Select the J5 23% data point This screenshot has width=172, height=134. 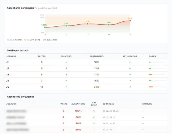(130, 21)
